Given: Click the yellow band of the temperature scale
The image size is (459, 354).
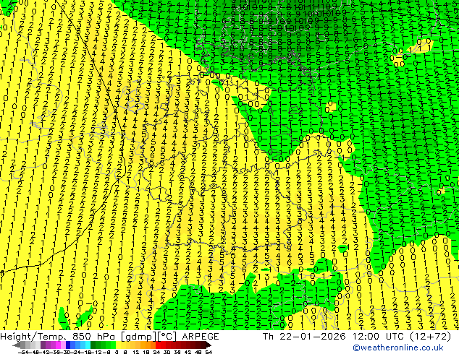Looking at the screenshot, I should [118, 345].
